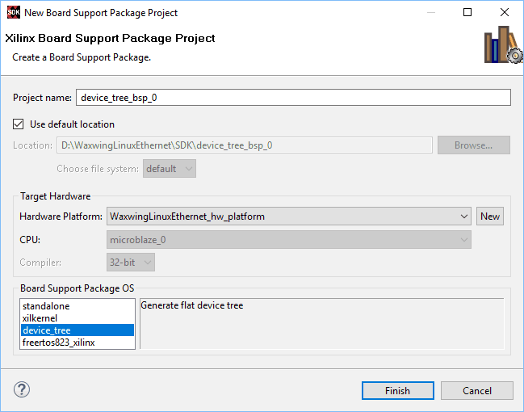Open the Compiler 32-bit dropdown
524x412 pixels.
[x=131, y=263]
